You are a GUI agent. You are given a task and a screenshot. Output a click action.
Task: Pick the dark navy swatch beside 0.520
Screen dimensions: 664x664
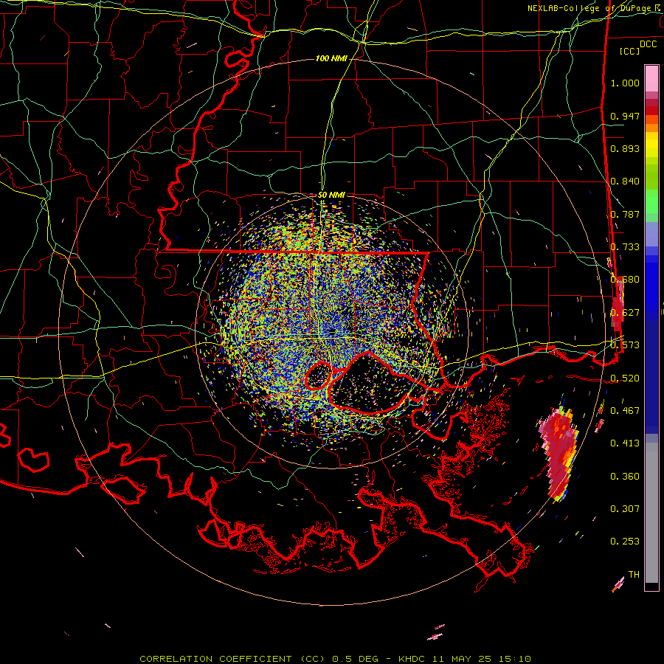tap(651, 377)
